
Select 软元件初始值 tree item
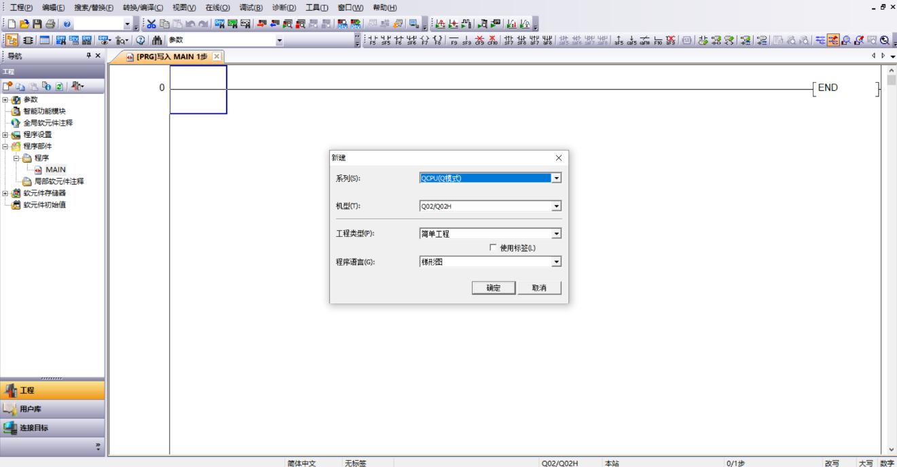45,204
